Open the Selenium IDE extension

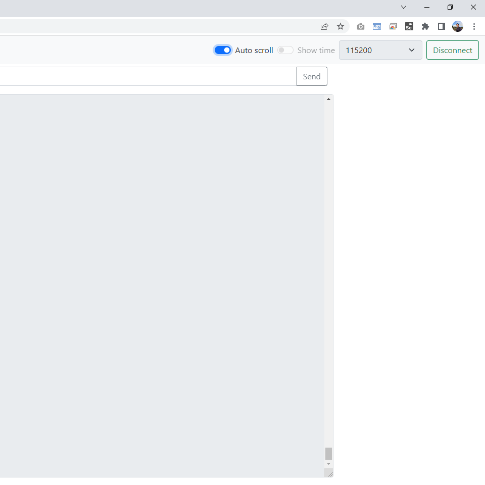409,26
